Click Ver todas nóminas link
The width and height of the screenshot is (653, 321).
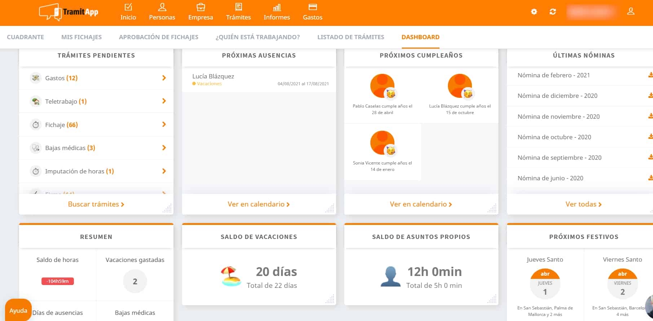(x=583, y=204)
